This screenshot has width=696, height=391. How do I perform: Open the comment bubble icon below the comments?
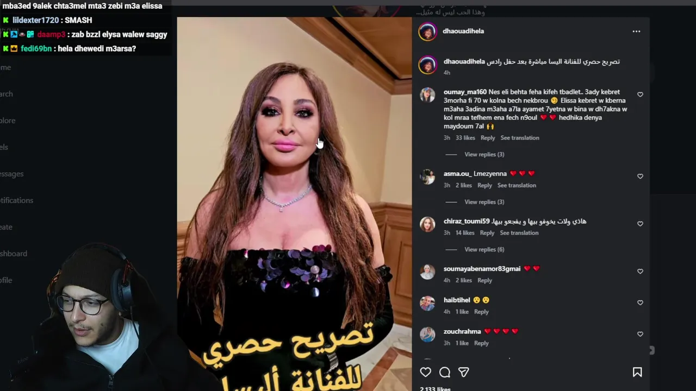(445, 372)
